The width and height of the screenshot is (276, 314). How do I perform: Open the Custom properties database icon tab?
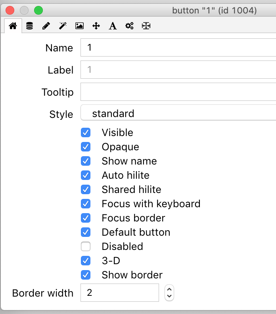point(30,26)
